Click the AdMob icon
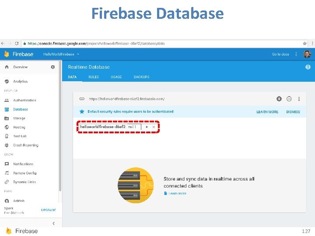Viewport: 315px width, 236px height. tap(7, 201)
